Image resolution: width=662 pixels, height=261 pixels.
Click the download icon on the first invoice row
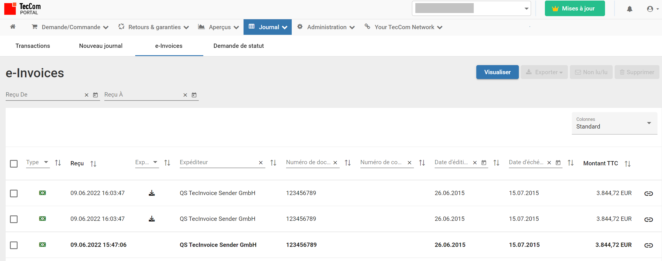click(x=152, y=193)
